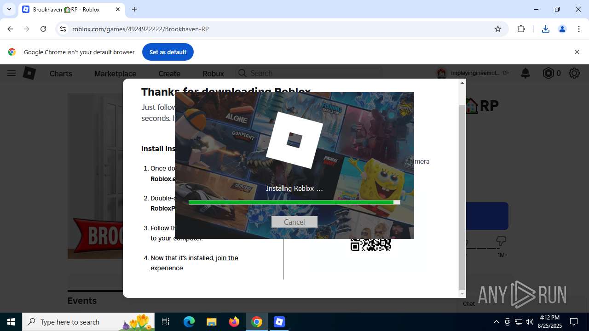
Task: Click the Roblox logo home icon
Action: (29, 73)
